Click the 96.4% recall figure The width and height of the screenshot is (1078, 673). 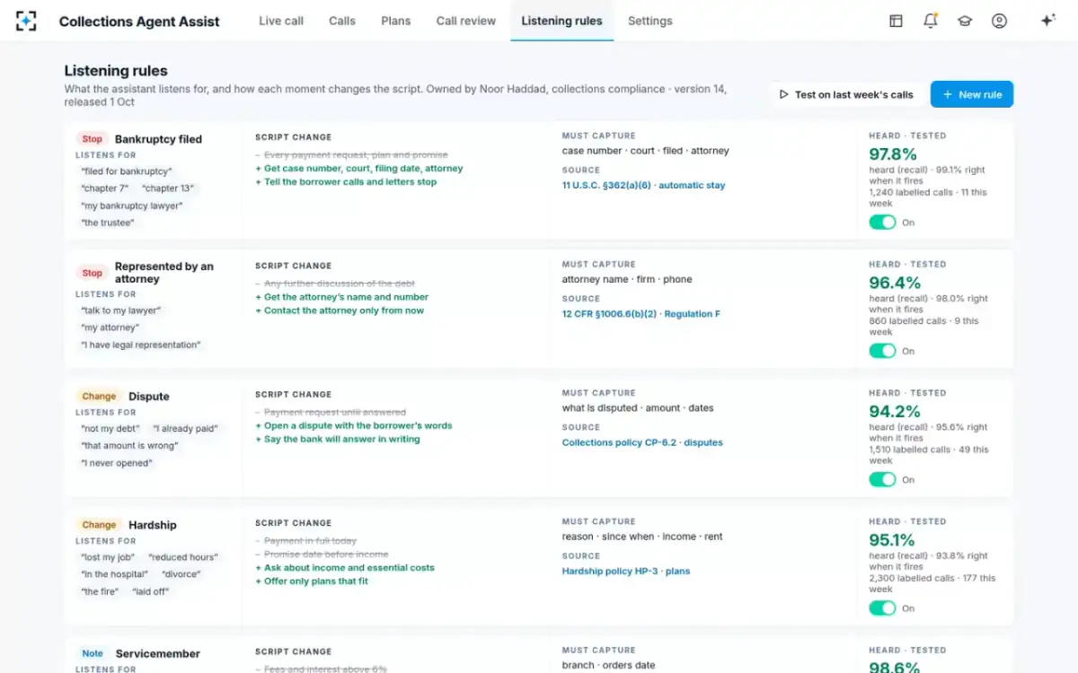click(895, 283)
